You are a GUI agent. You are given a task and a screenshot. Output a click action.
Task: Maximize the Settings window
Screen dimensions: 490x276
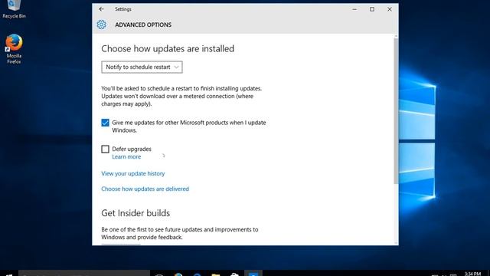point(372,9)
